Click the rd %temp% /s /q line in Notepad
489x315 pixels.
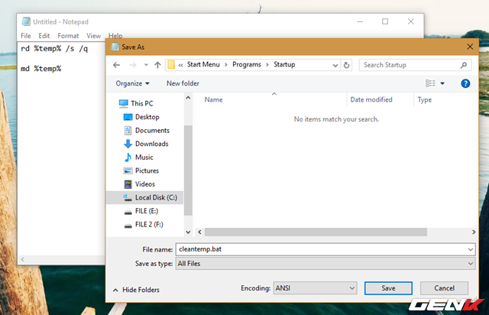(54, 48)
